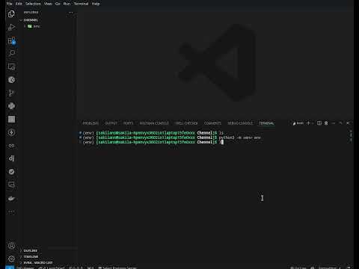Close the bottom panel
This screenshot has height=269, width=359.
(x=348, y=123)
